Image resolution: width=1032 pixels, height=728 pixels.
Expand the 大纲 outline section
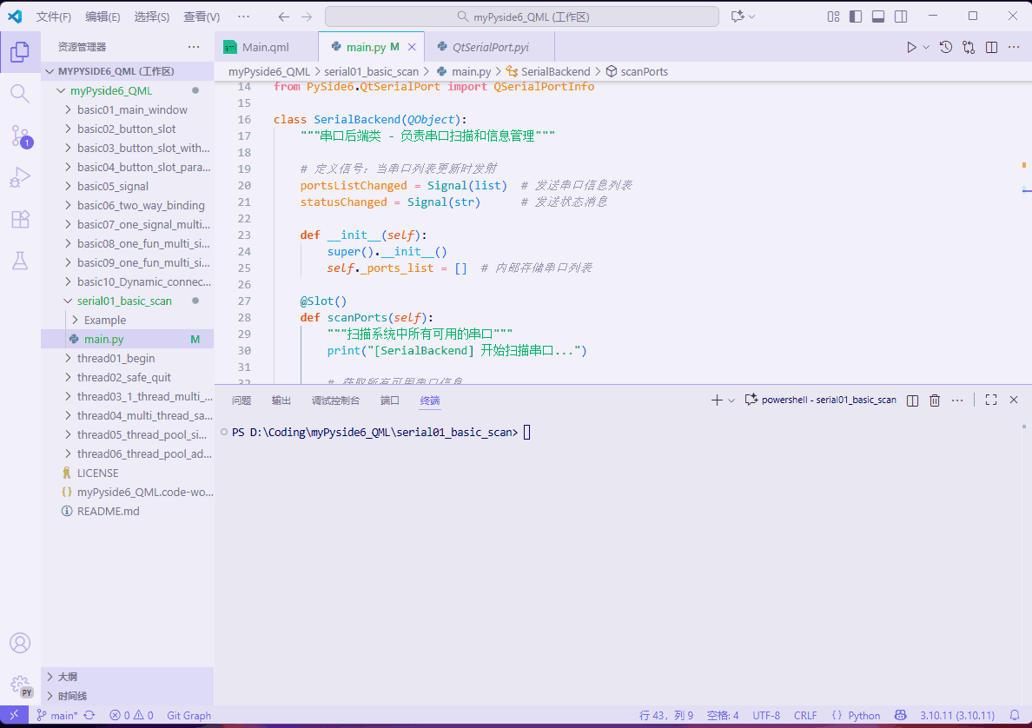point(127,677)
